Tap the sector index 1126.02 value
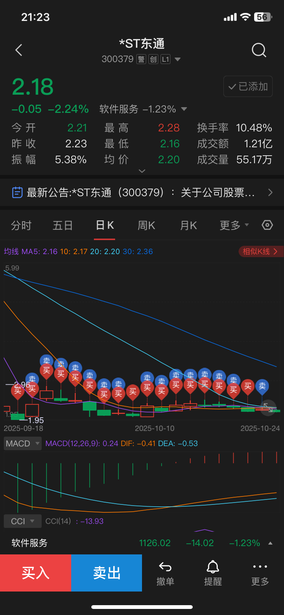 pyautogui.click(x=155, y=543)
